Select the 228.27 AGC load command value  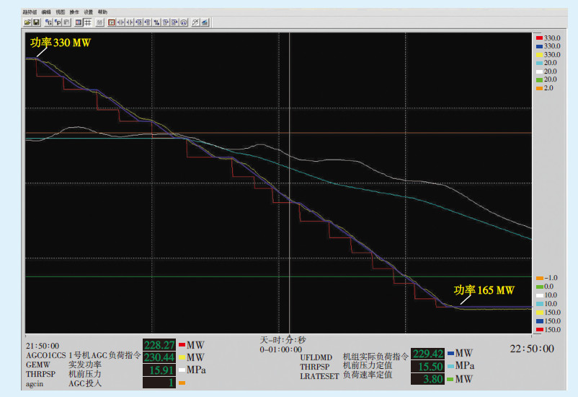(x=159, y=345)
